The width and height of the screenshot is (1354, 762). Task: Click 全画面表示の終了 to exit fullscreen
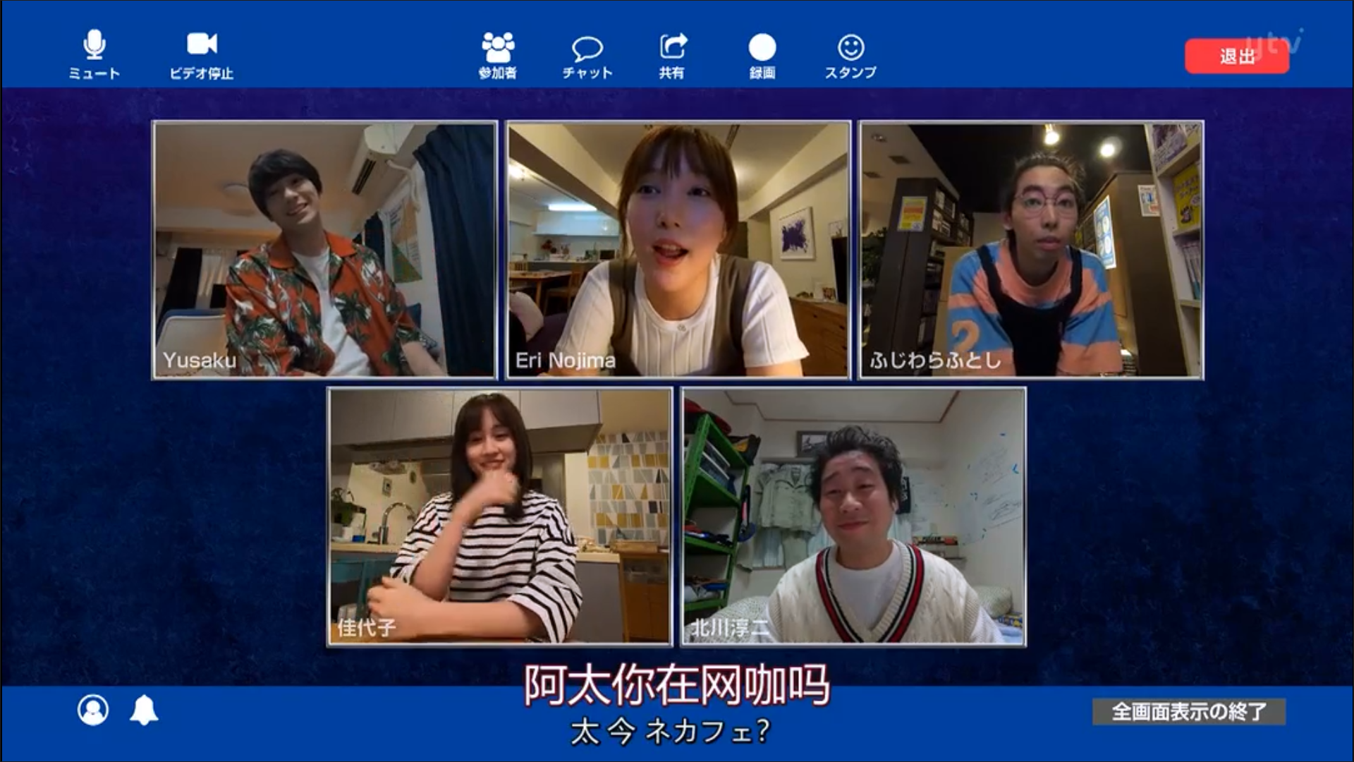tap(1188, 711)
